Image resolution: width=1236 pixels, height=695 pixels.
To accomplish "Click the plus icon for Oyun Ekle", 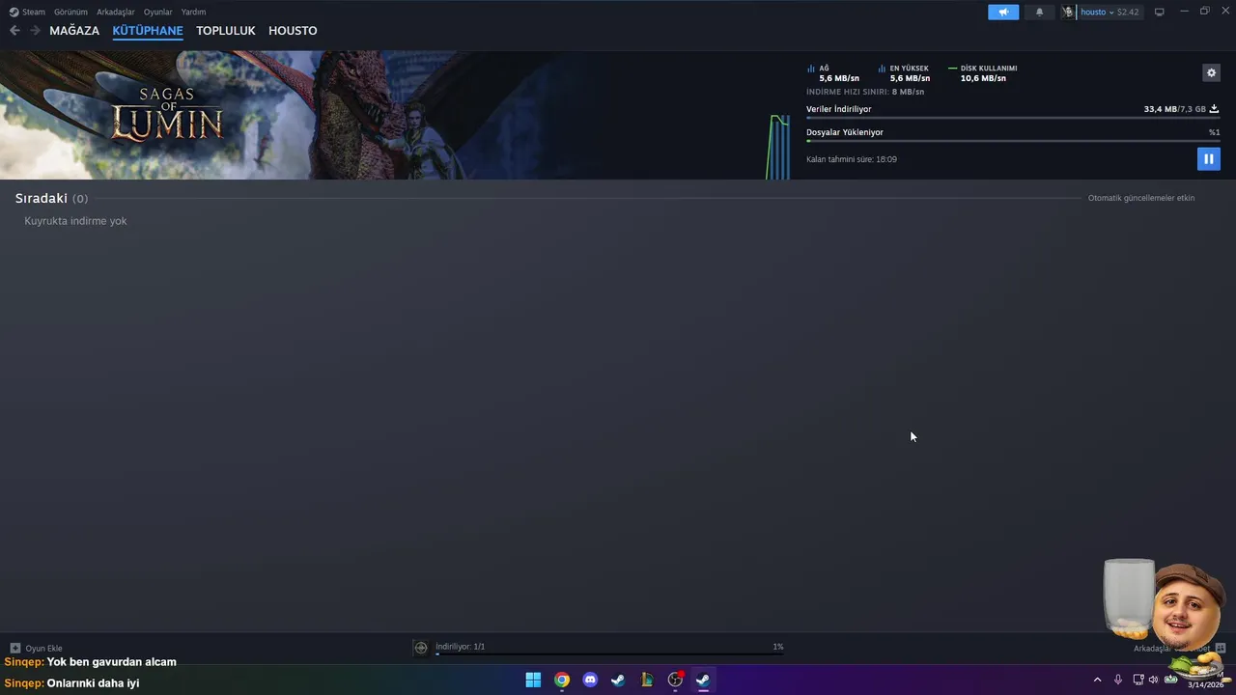I will point(14,649).
